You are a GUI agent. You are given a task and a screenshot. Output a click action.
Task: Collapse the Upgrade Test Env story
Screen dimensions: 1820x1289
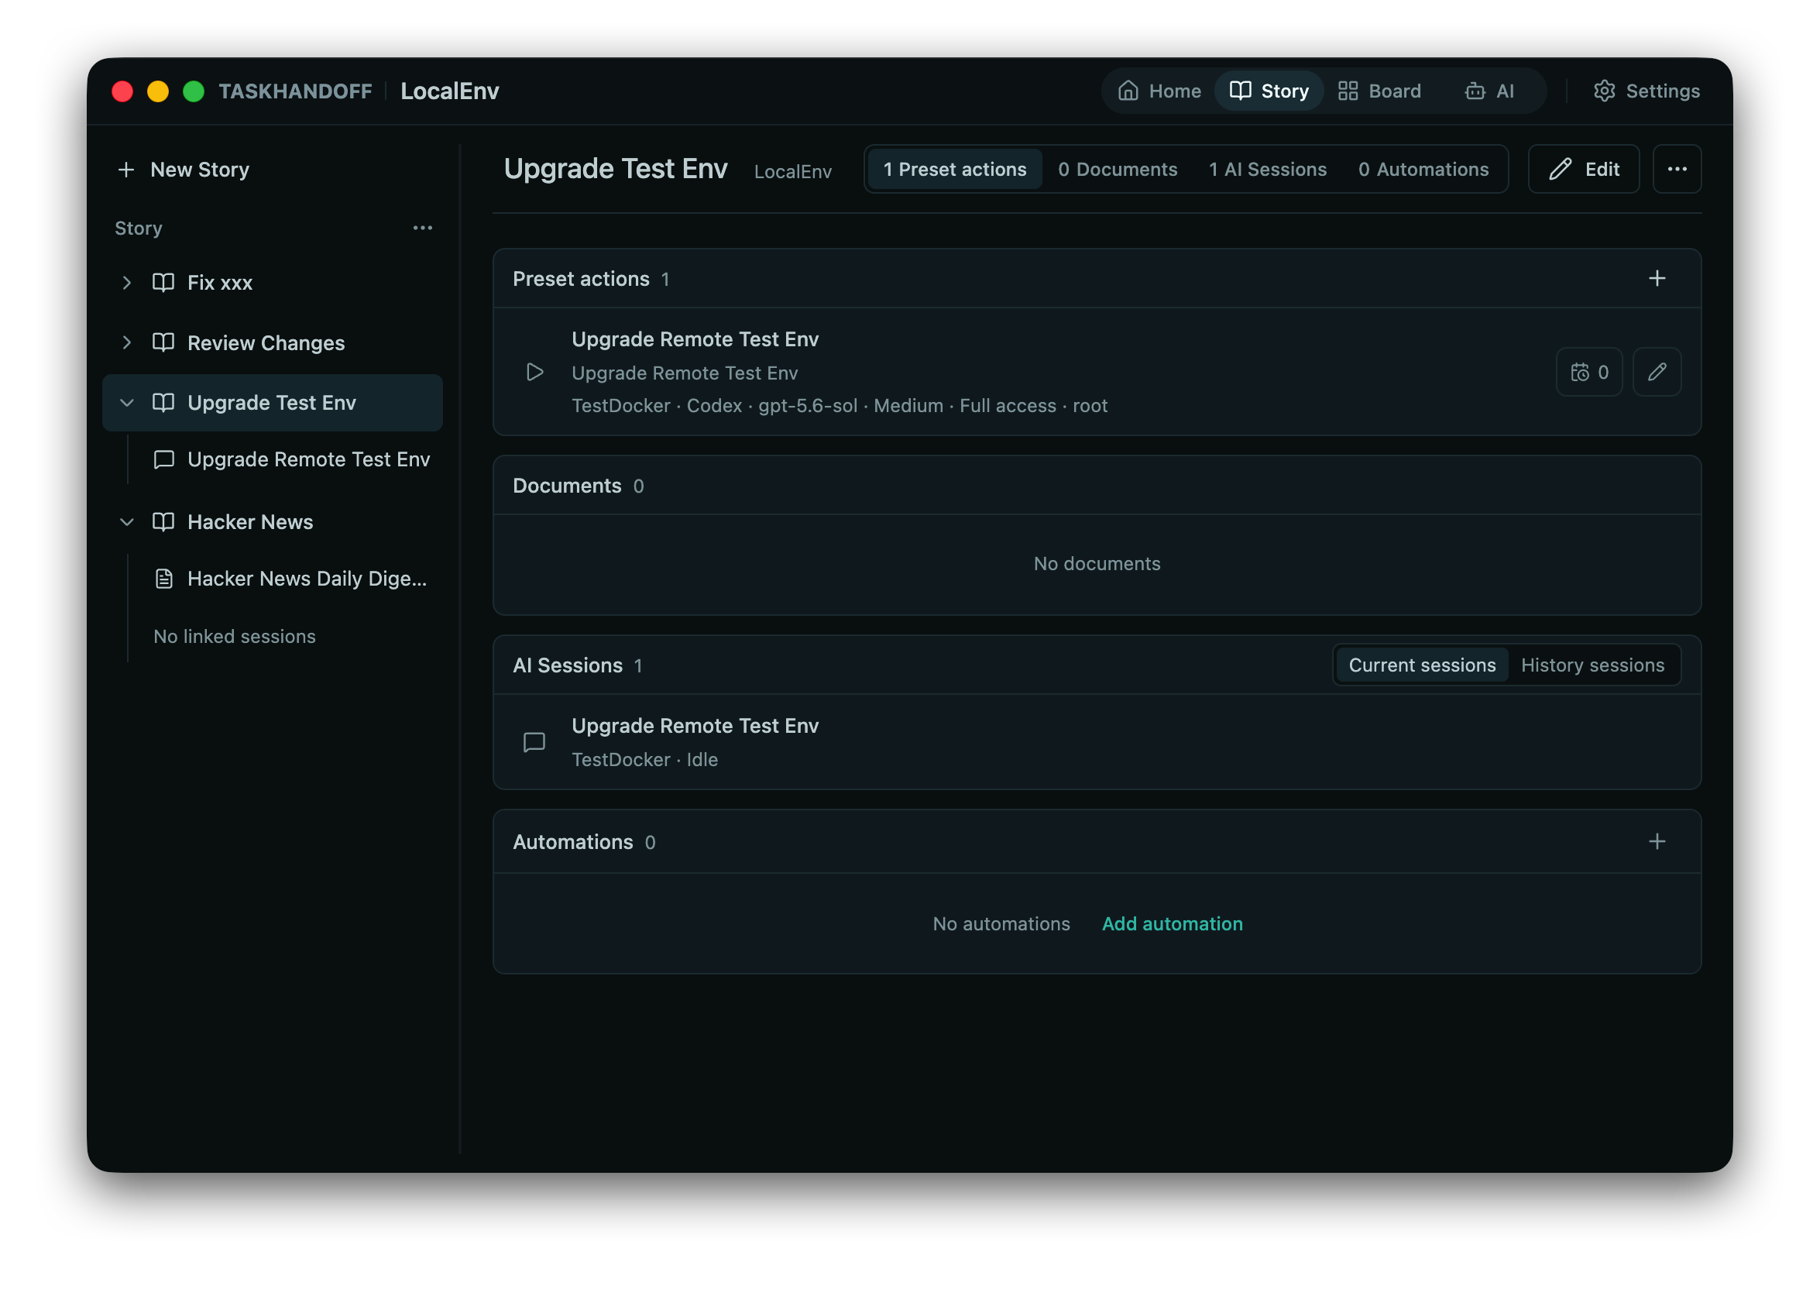[126, 402]
